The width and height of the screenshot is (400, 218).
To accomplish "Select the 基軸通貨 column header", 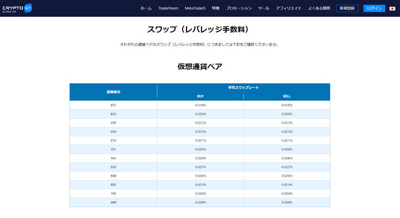I will [113, 92].
